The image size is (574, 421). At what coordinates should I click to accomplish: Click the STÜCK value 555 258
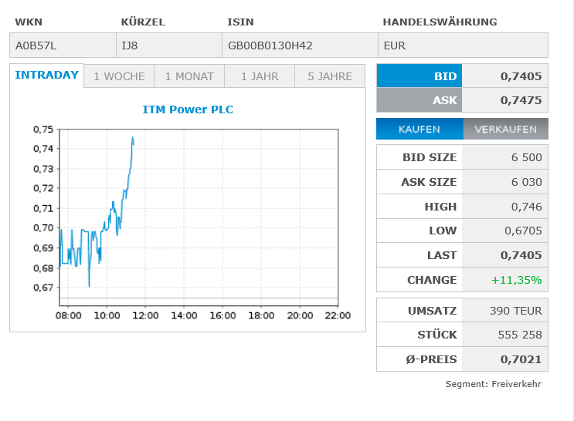click(520, 335)
